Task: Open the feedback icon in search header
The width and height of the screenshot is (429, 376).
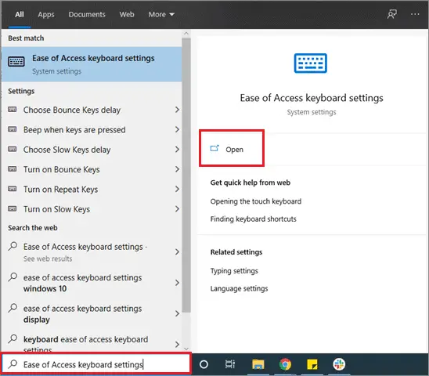Action: (x=391, y=14)
